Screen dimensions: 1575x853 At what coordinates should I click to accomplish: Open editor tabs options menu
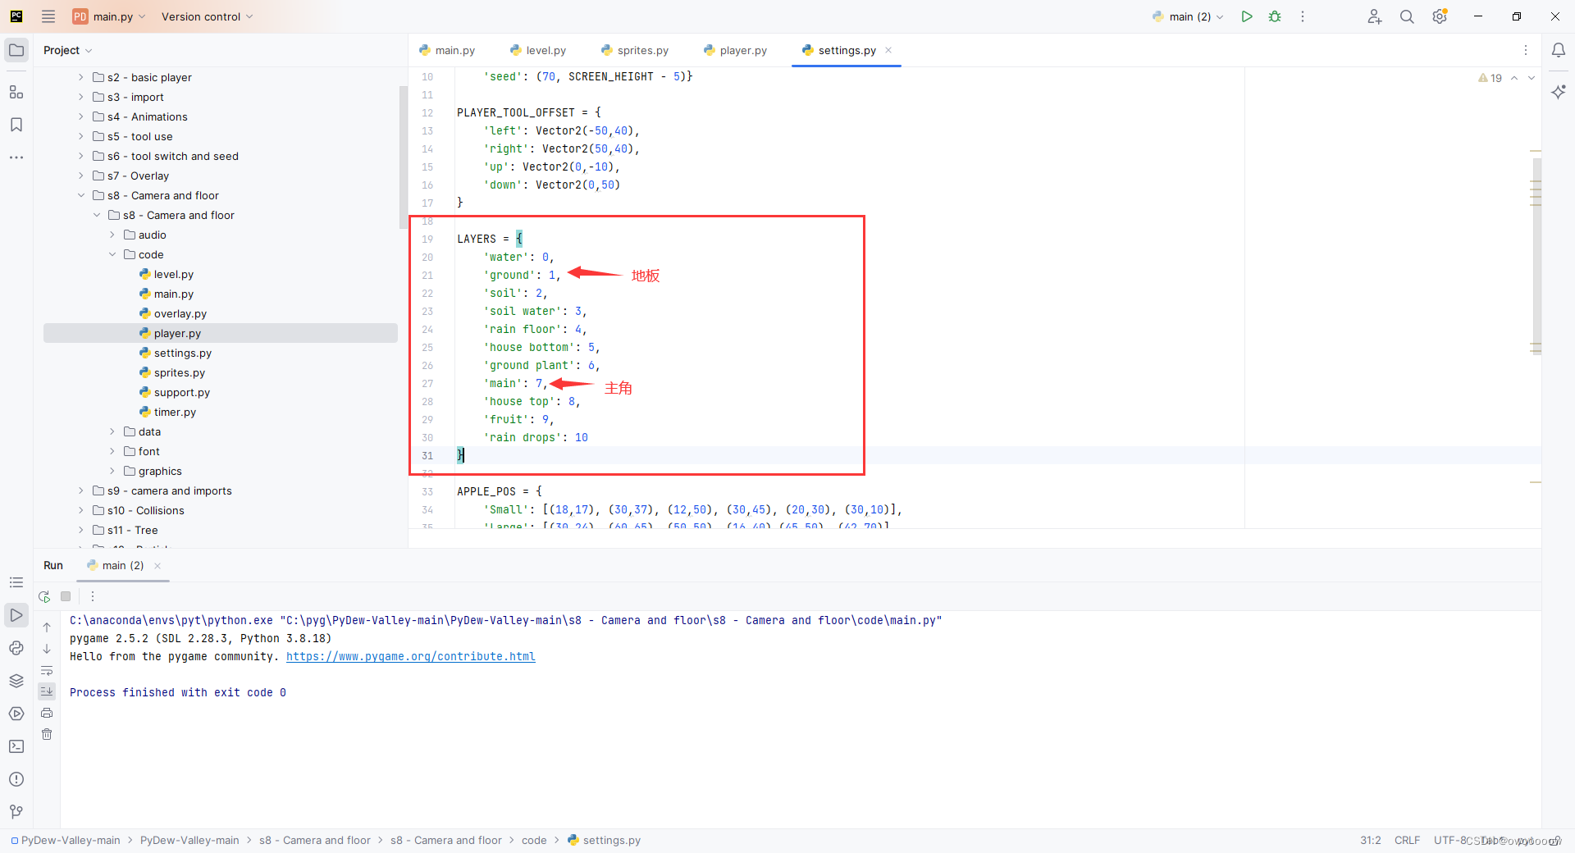pos(1526,50)
